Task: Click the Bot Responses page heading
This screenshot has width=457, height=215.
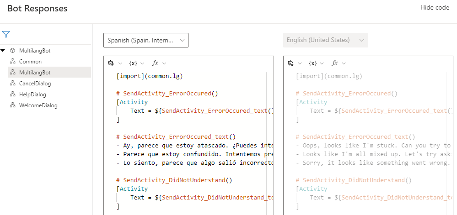Action: (x=38, y=8)
